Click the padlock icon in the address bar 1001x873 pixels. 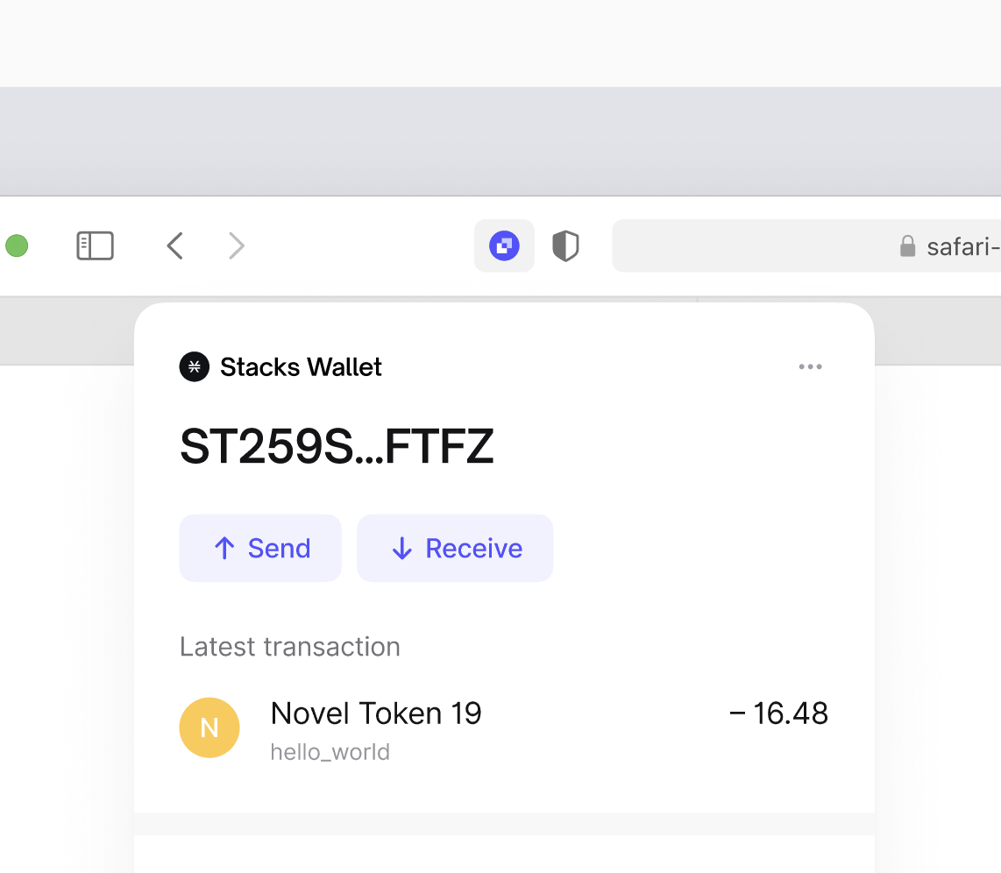pos(908,246)
